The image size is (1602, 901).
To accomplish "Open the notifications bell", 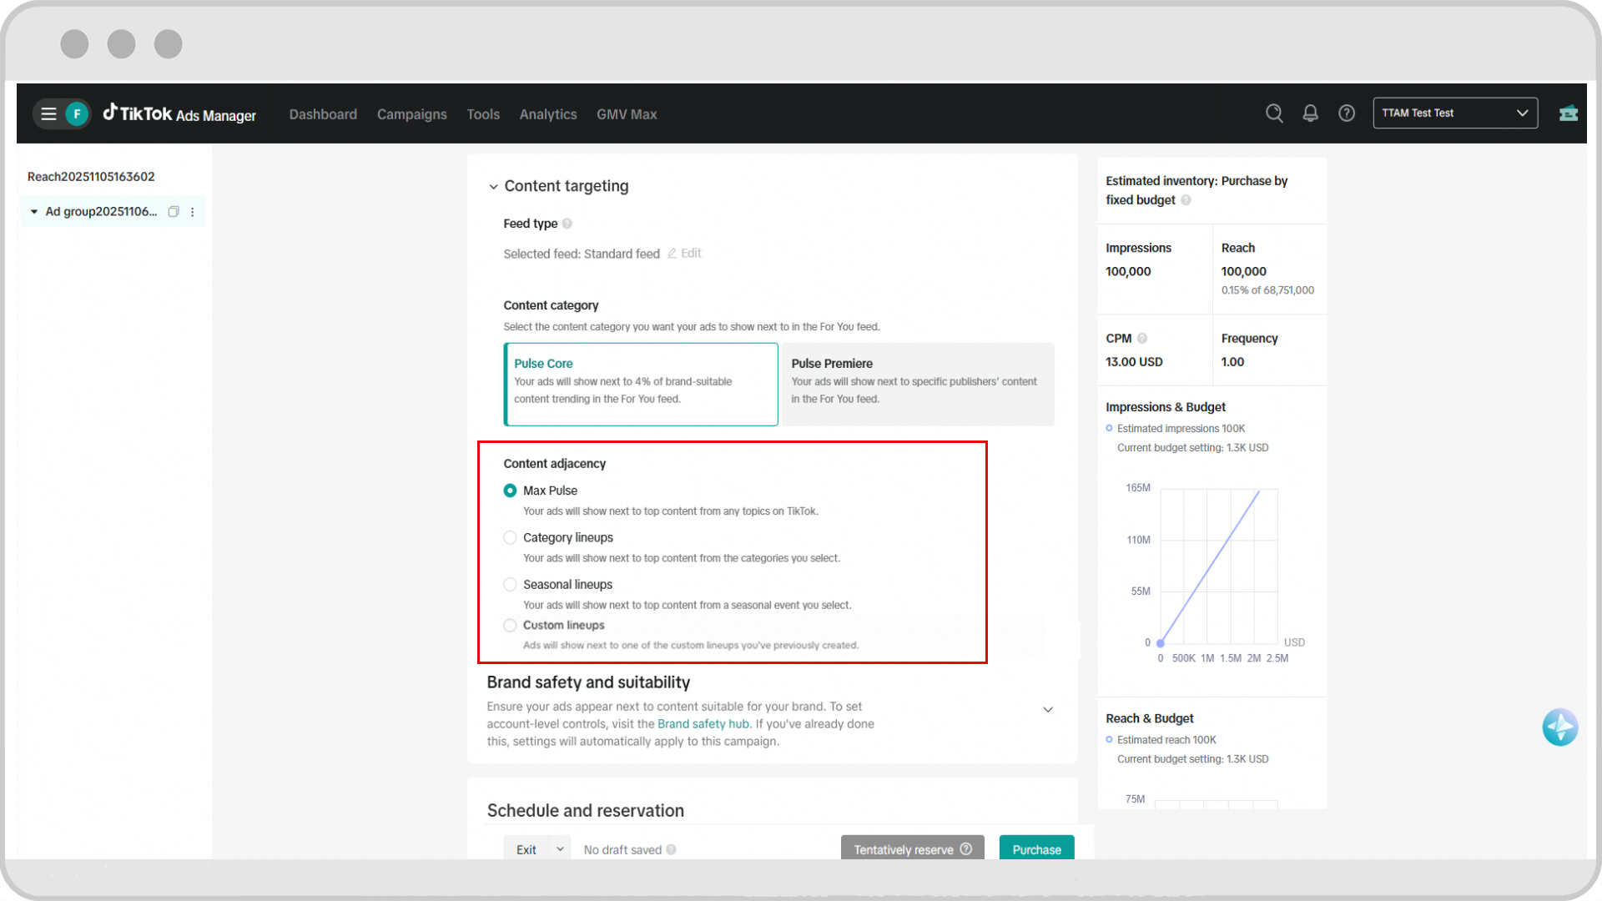I will point(1310,113).
